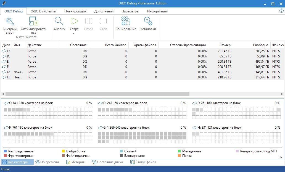Open the Параметры ribbon tab

130,11
